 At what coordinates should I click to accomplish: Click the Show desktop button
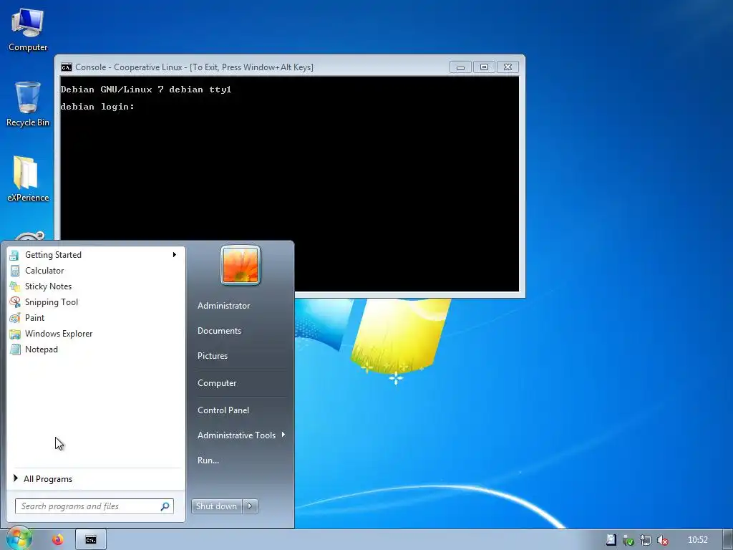(728, 540)
